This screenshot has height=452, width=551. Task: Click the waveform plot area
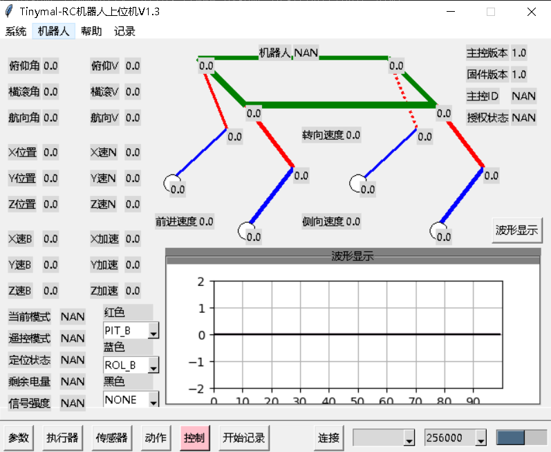pyautogui.click(x=358, y=334)
